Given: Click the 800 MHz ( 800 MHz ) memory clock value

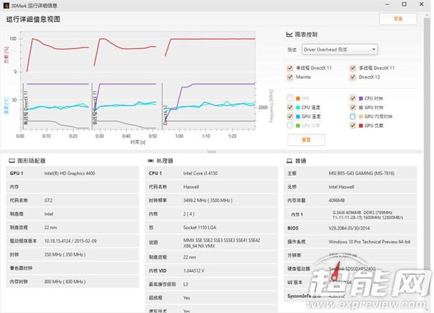Looking at the screenshot, I should [65, 282].
